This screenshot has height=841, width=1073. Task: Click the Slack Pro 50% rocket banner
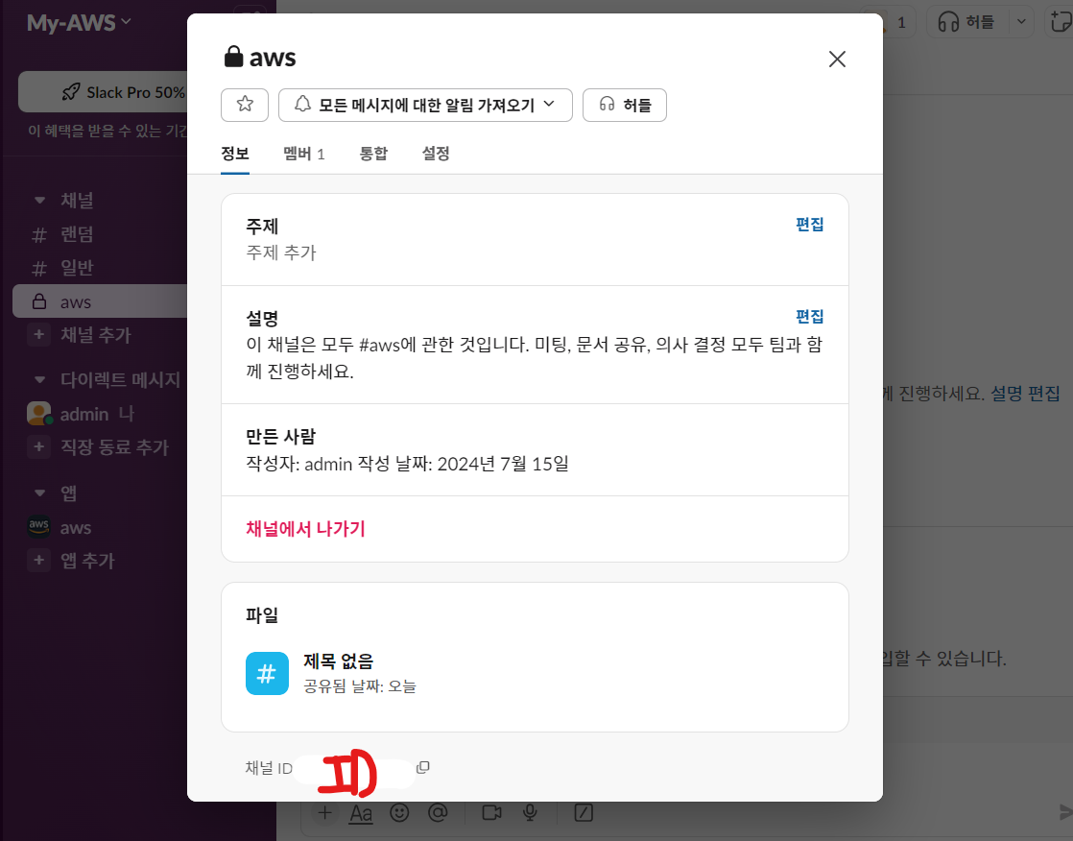103,92
